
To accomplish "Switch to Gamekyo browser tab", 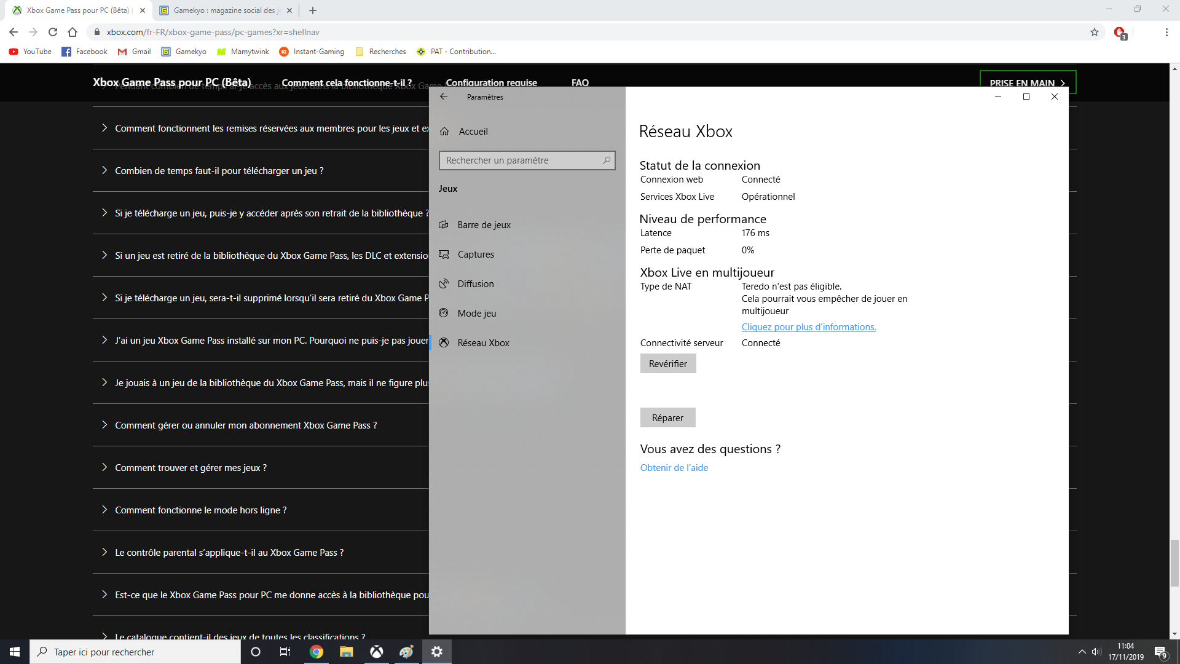I will [226, 10].
